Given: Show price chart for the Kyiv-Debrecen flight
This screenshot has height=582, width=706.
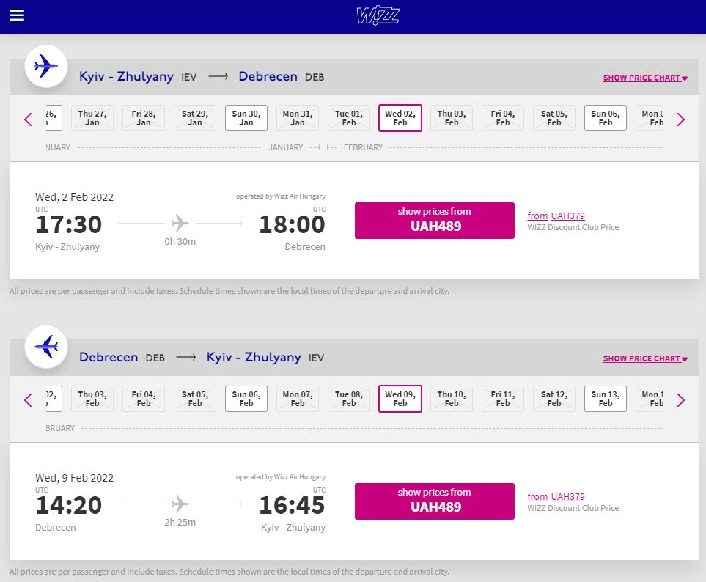Looking at the screenshot, I should pyautogui.click(x=644, y=77).
